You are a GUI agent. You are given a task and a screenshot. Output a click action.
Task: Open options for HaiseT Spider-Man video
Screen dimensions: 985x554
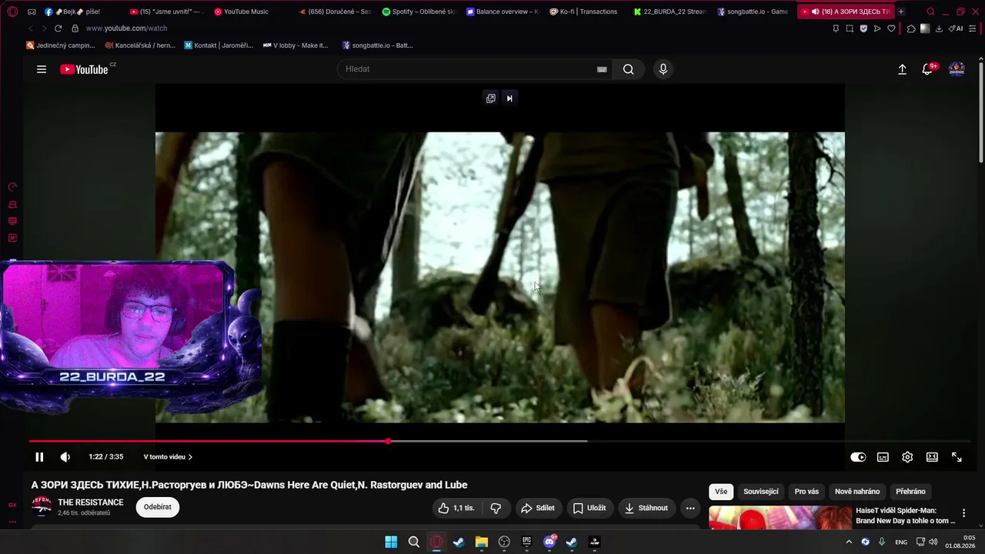963,513
